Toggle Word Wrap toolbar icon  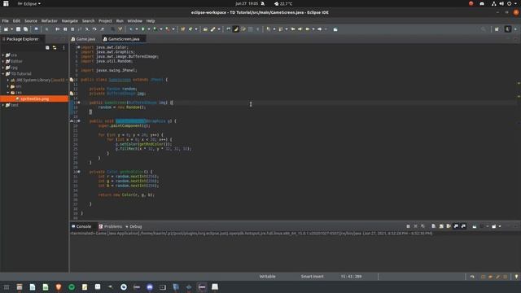pos(243,29)
